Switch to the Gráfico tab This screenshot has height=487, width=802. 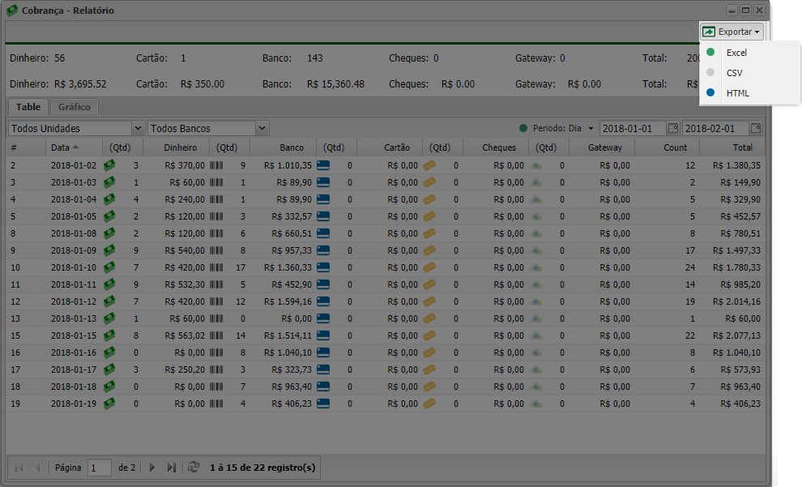pyautogui.click(x=75, y=107)
